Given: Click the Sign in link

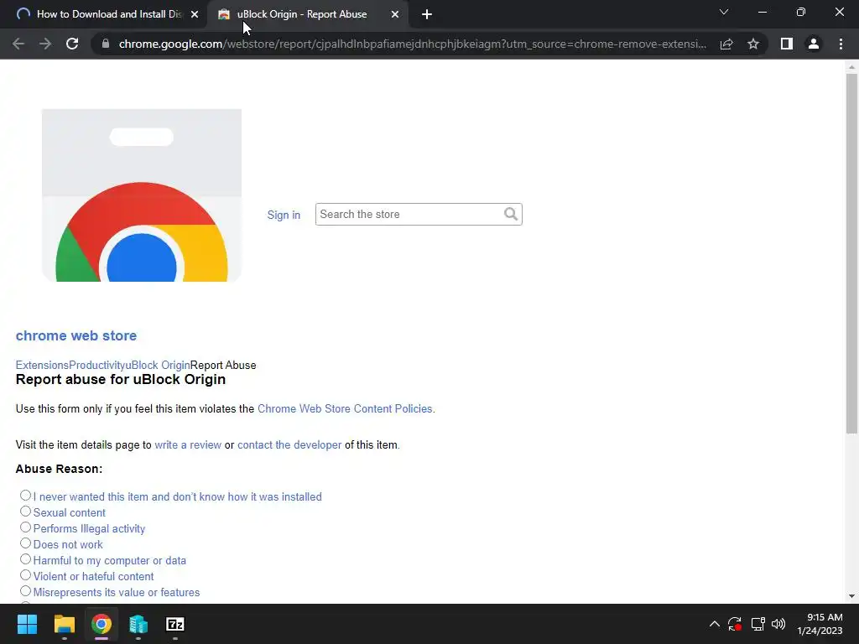Looking at the screenshot, I should 284,216.
